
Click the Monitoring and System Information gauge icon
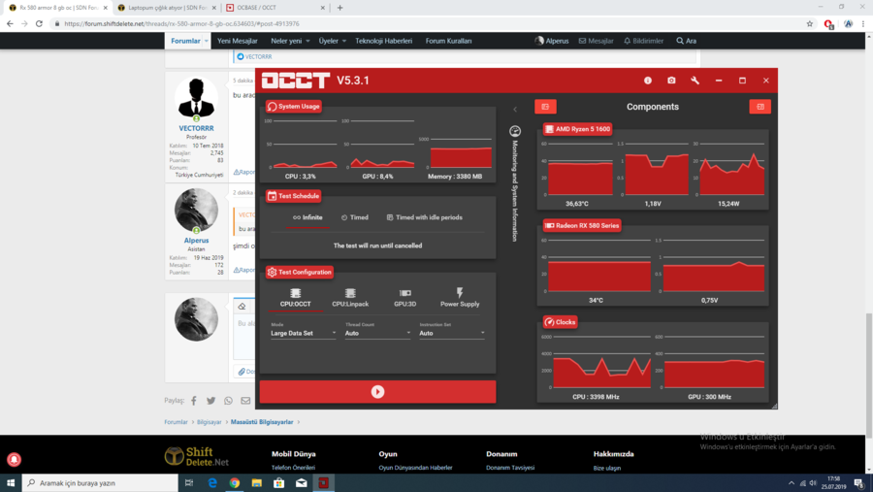[515, 131]
